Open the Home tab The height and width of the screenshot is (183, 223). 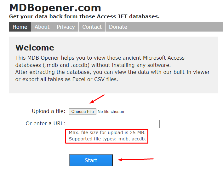click(20, 27)
